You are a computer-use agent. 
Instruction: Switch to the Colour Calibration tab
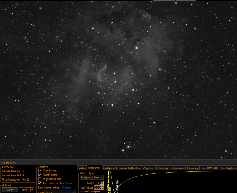click(x=130, y=168)
